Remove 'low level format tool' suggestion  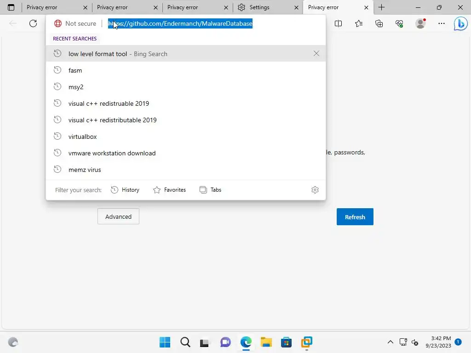316,53
